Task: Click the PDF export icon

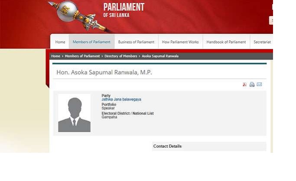Action: [x=244, y=84]
